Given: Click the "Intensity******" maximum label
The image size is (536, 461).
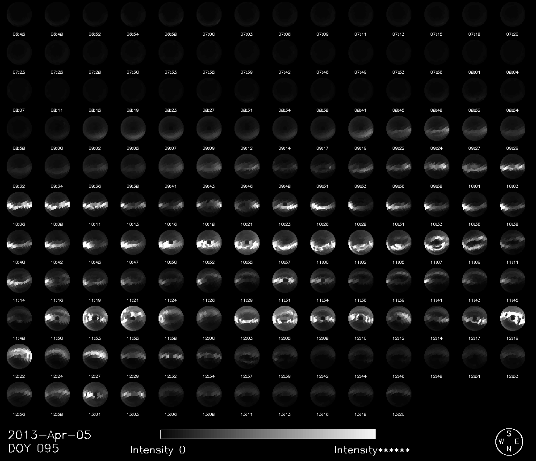Looking at the screenshot, I should point(372,450).
